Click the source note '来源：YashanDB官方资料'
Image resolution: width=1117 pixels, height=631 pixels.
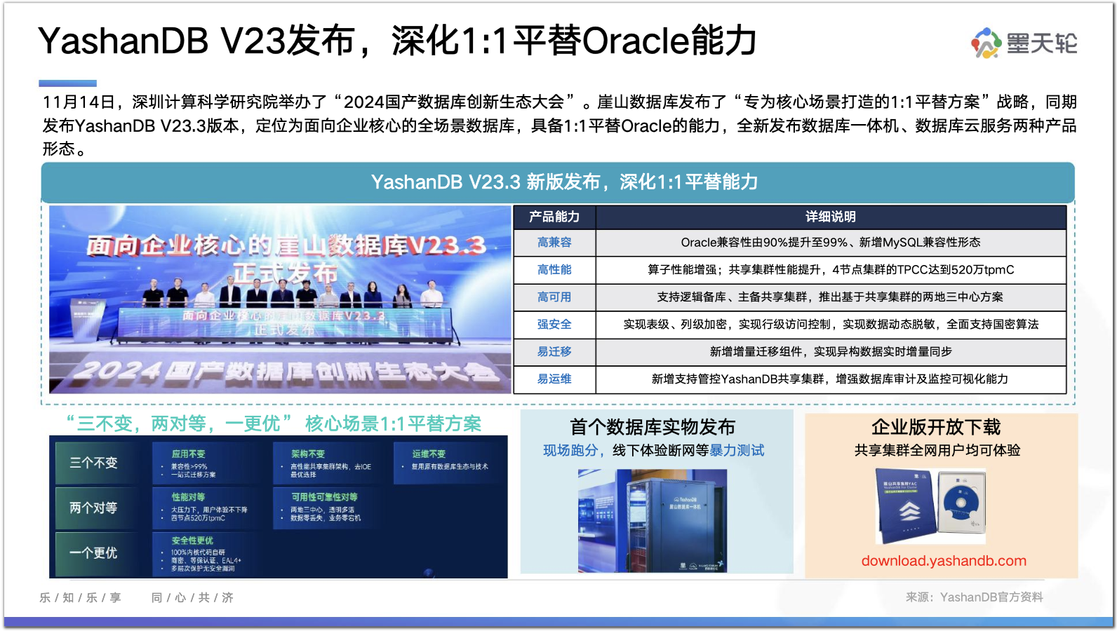pyautogui.click(x=974, y=597)
